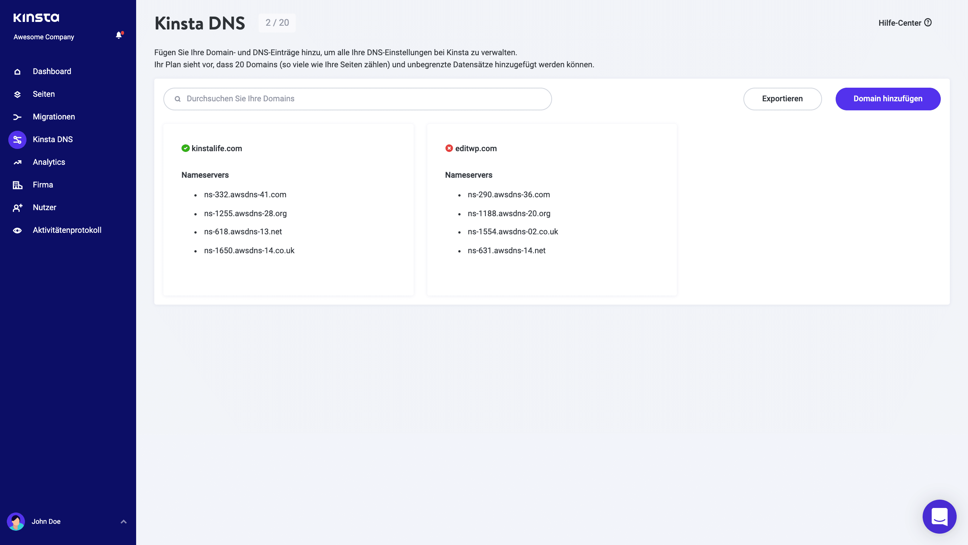This screenshot has width=968, height=545.
Task: Select the Seiten sidebar icon
Action: [x=17, y=94]
